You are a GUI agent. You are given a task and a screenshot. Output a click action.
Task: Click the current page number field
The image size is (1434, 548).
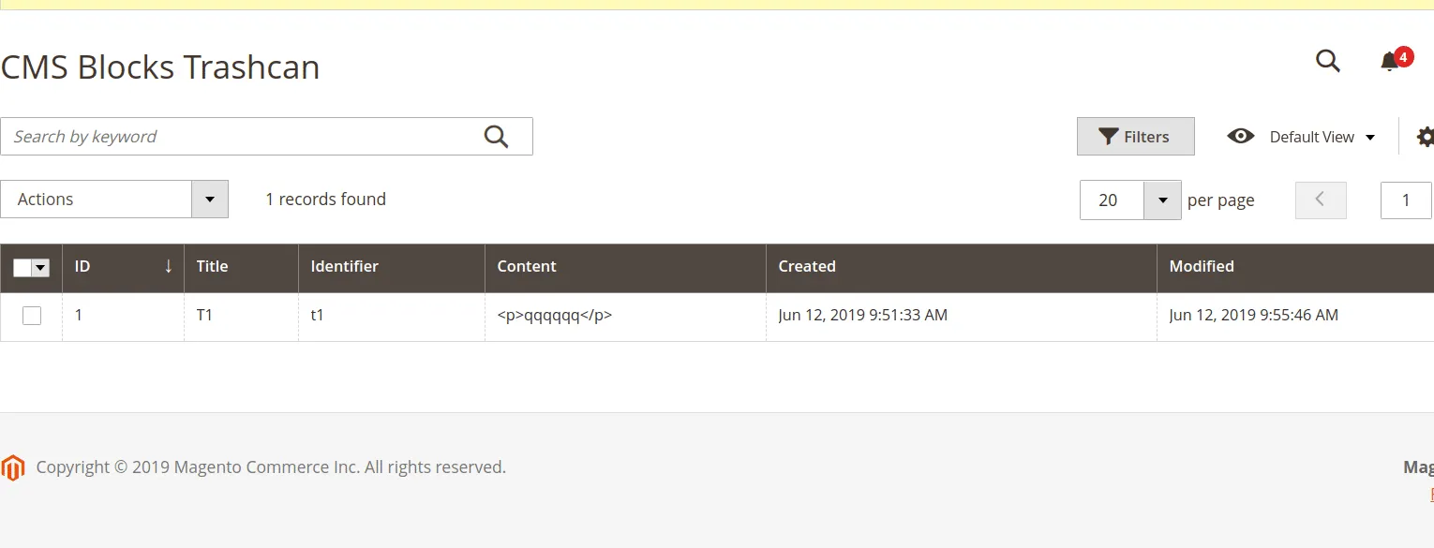(x=1405, y=200)
